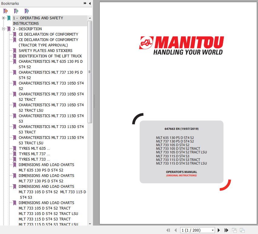258x234 pixels.
Task: Open Characteristics MLT 733 105D ST4 S2 bookmark
Action: click(x=51, y=86)
